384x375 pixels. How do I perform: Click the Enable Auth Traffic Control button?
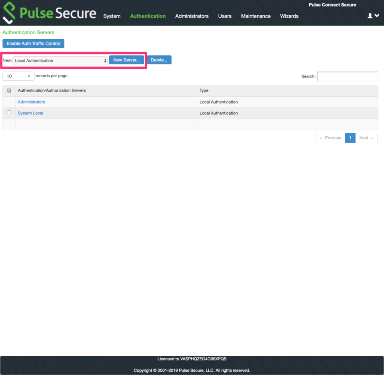pyautogui.click(x=33, y=43)
